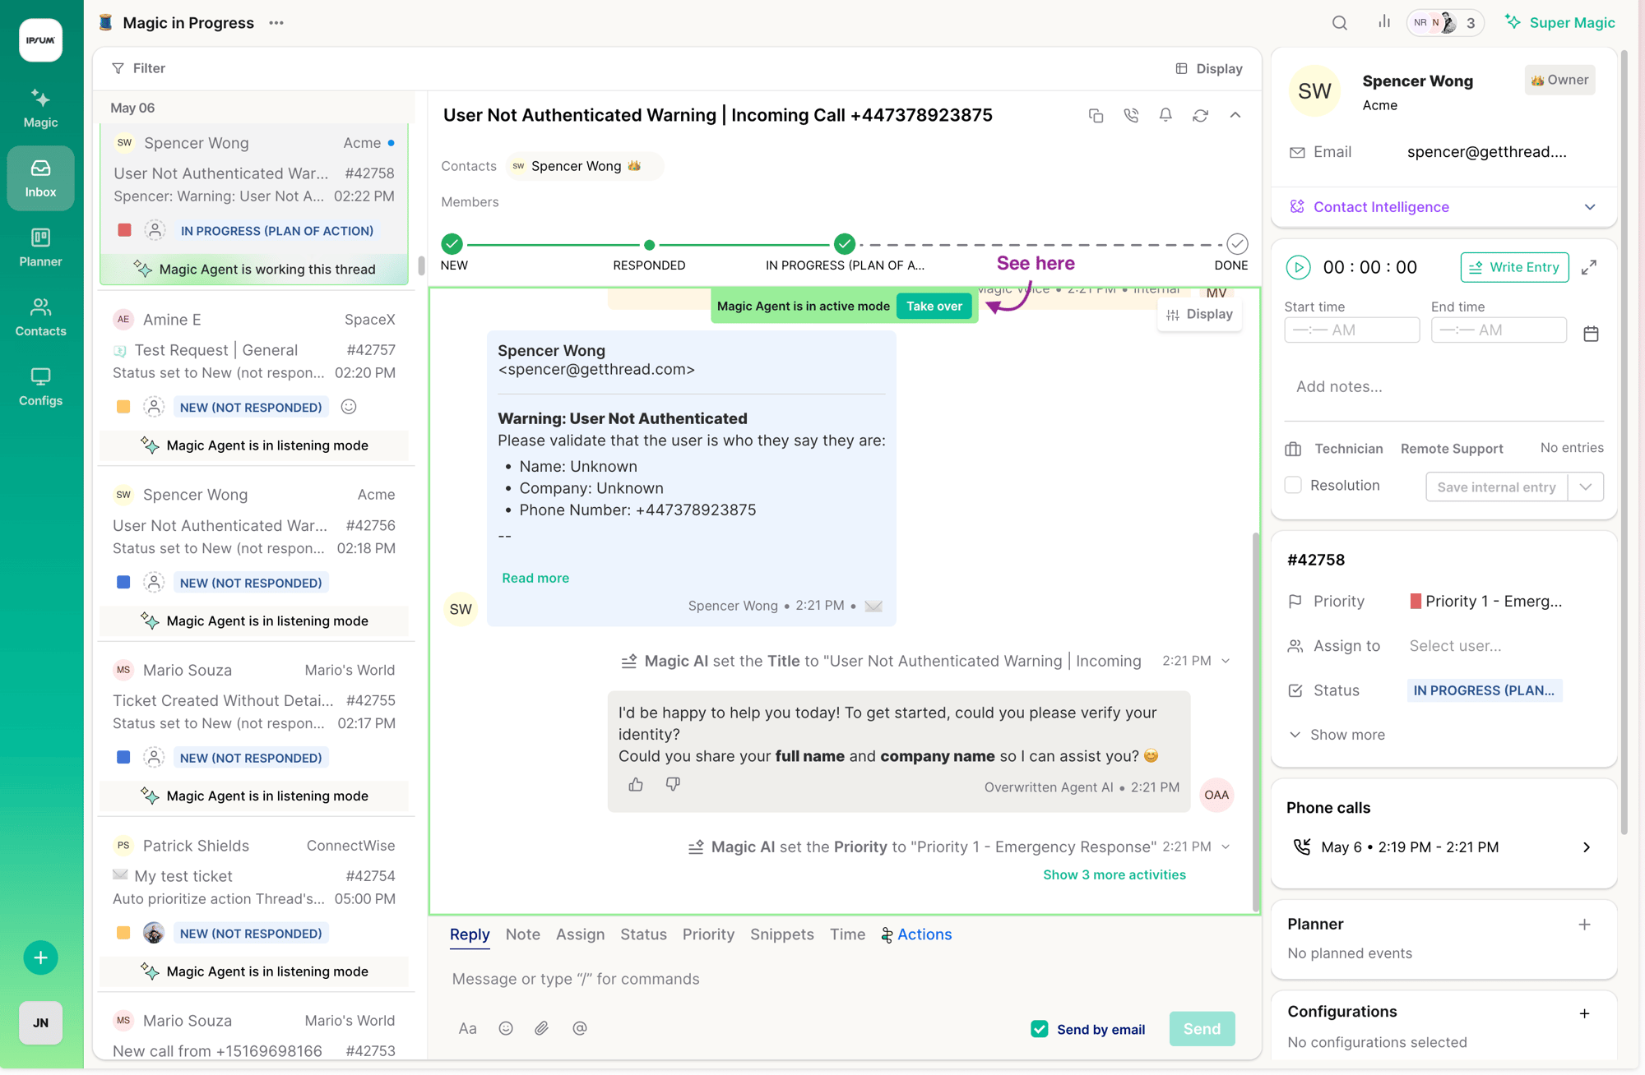Click Show 3 more activities
This screenshot has width=1645, height=1075.
(1114, 874)
